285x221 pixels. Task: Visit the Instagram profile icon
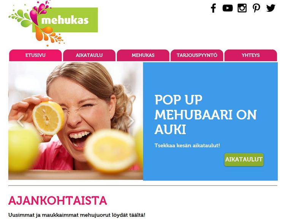pos(242,8)
